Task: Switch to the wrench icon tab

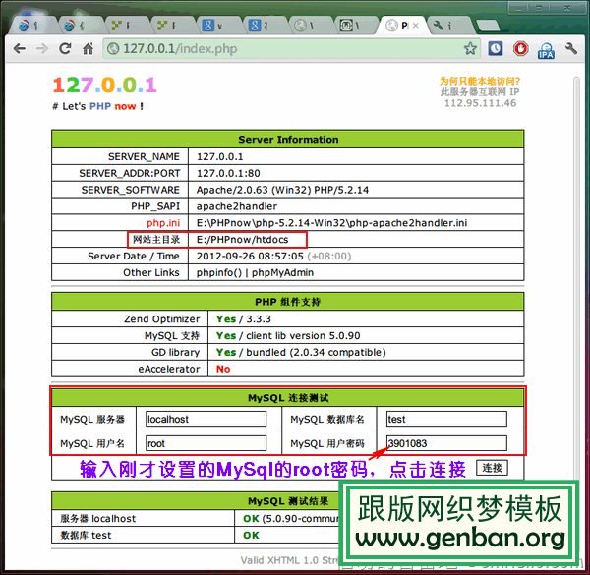Action: (449, 26)
